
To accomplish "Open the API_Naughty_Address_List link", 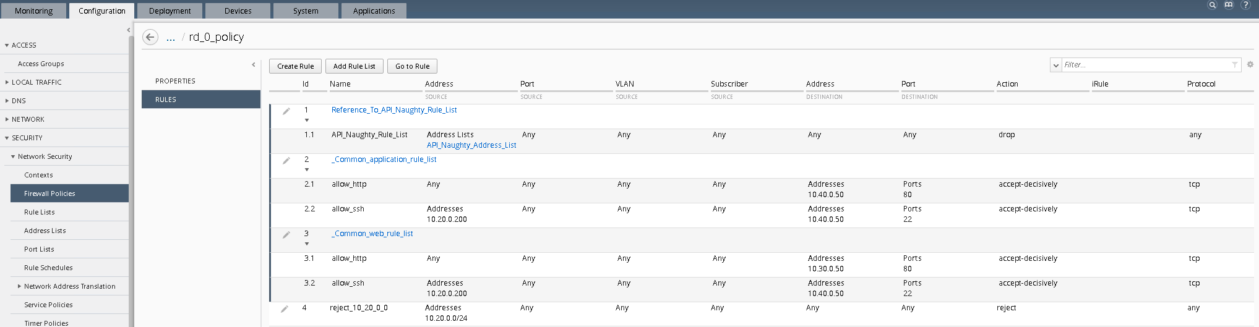I will pos(471,145).
